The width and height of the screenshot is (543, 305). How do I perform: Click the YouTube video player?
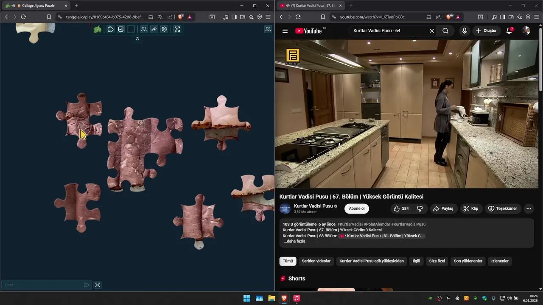tap(407, 114)
